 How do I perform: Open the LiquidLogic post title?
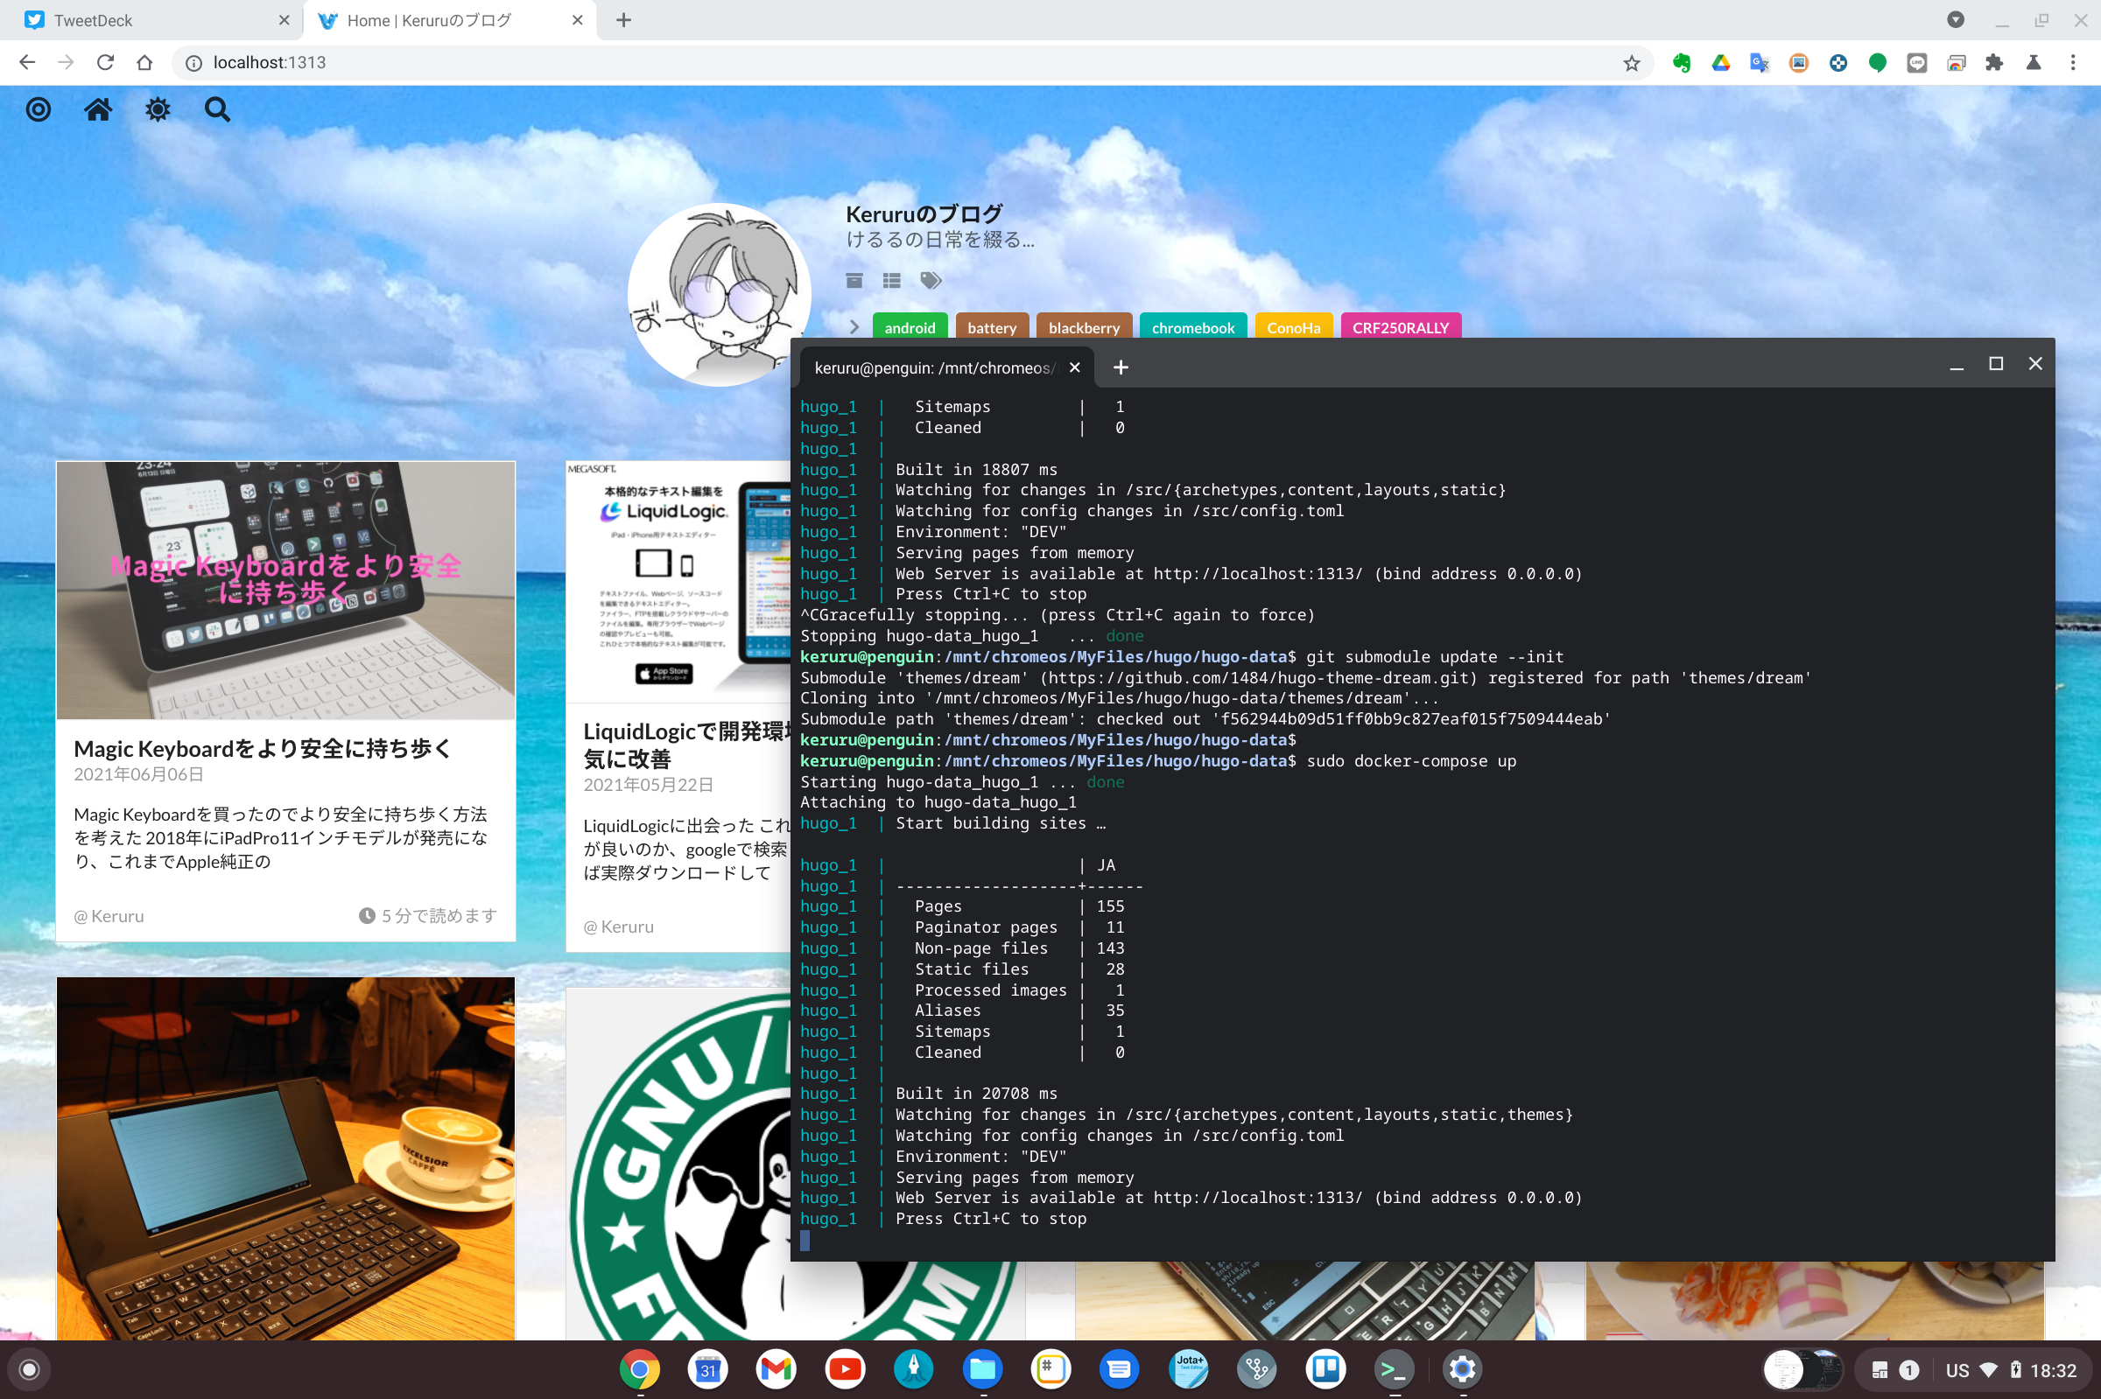pos(685,745)
